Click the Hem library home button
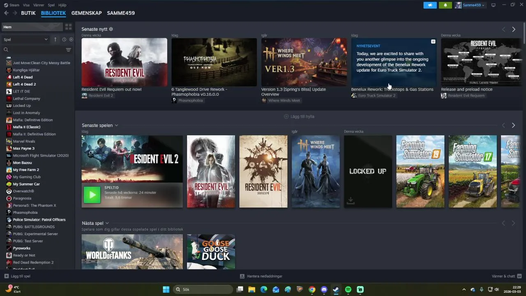Viewport: 526px width, 296px height. pos(32,27)
